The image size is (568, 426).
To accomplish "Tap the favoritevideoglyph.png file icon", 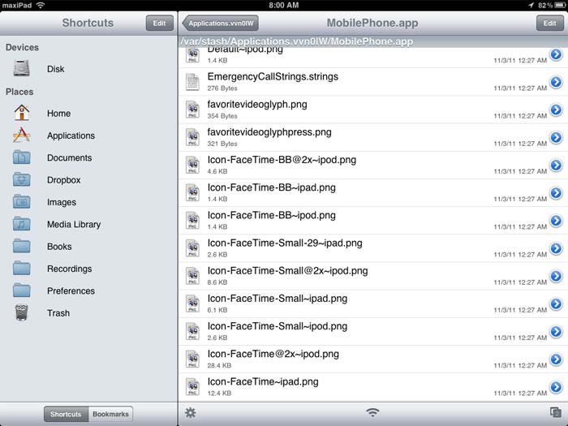I will point(192,110).
